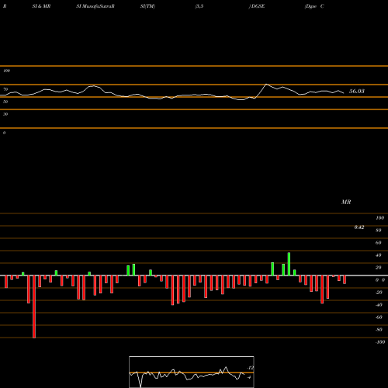Click the MR panel label
Screen dimensions: 388x388
coord(346,202)
